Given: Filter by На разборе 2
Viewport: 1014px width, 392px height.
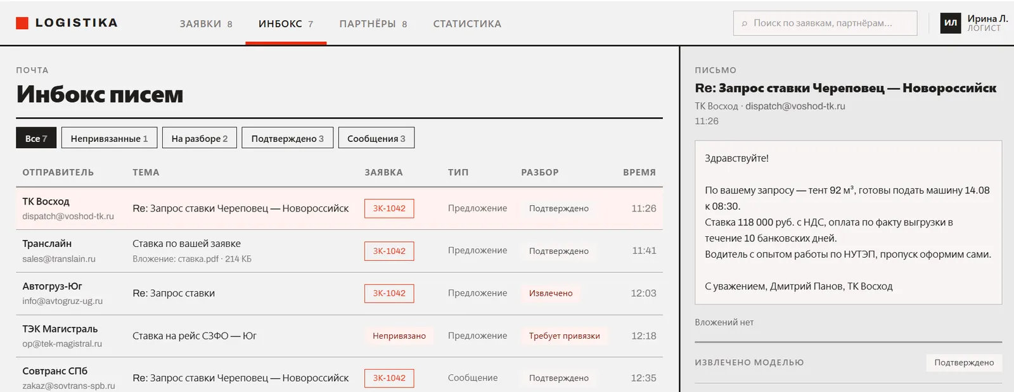Looking at the screenshot, I should click(200, 138).
